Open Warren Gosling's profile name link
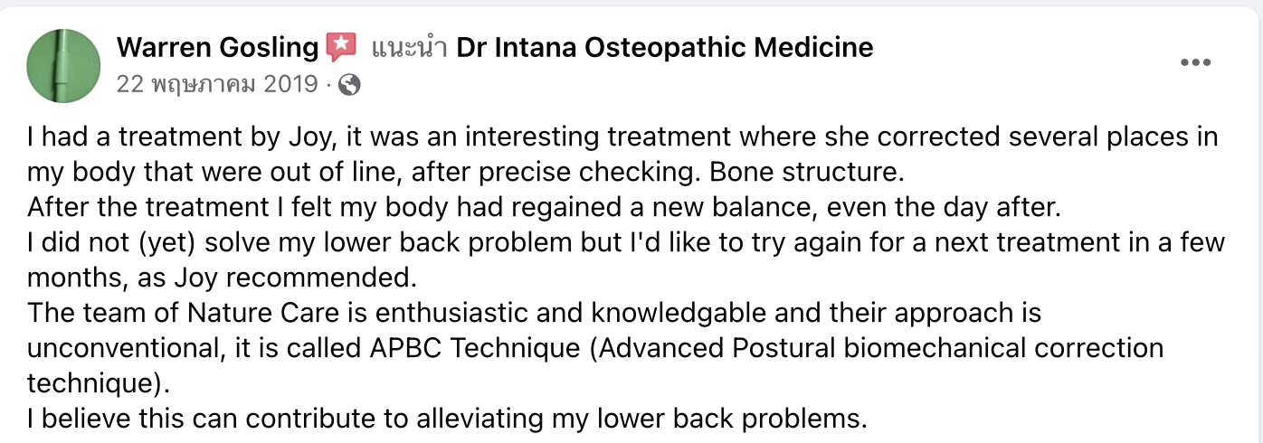Screen dimensions: 1263x443 [218, 47]
